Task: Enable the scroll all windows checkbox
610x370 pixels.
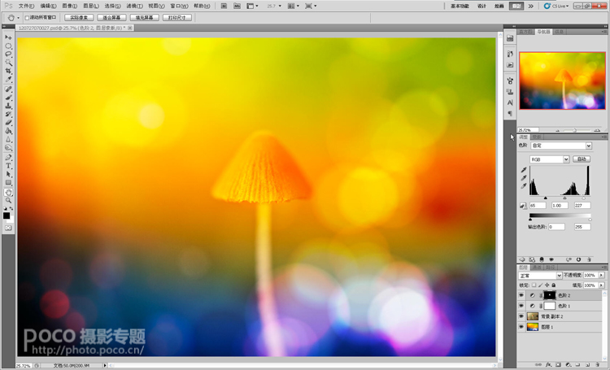Action: (27, 18)
